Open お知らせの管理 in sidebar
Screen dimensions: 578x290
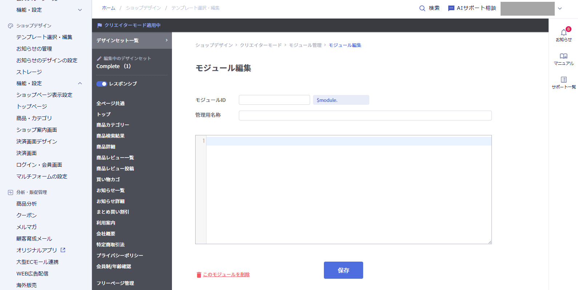(x=34, y=49)
